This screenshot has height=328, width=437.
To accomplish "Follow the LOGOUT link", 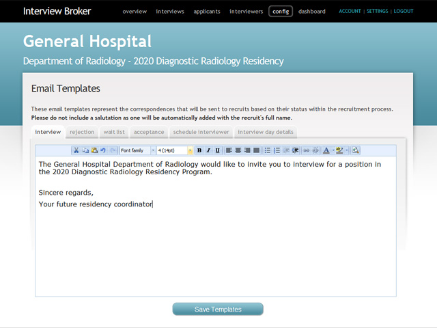I will click(x=403, y=12).
